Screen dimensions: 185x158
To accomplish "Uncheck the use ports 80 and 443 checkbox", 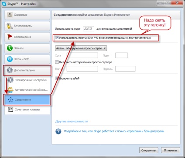I will tap(57, 38).
